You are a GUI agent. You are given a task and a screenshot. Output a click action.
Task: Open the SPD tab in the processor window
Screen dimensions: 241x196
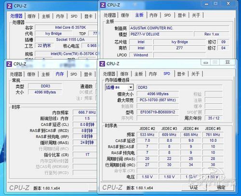pyautogui.click(x=74, y=16)
